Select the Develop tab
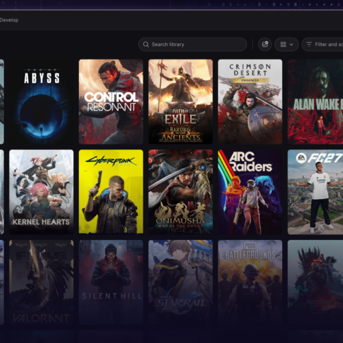Image resolution: width=343 pixels, height=343 pixels. coord(9,20)
